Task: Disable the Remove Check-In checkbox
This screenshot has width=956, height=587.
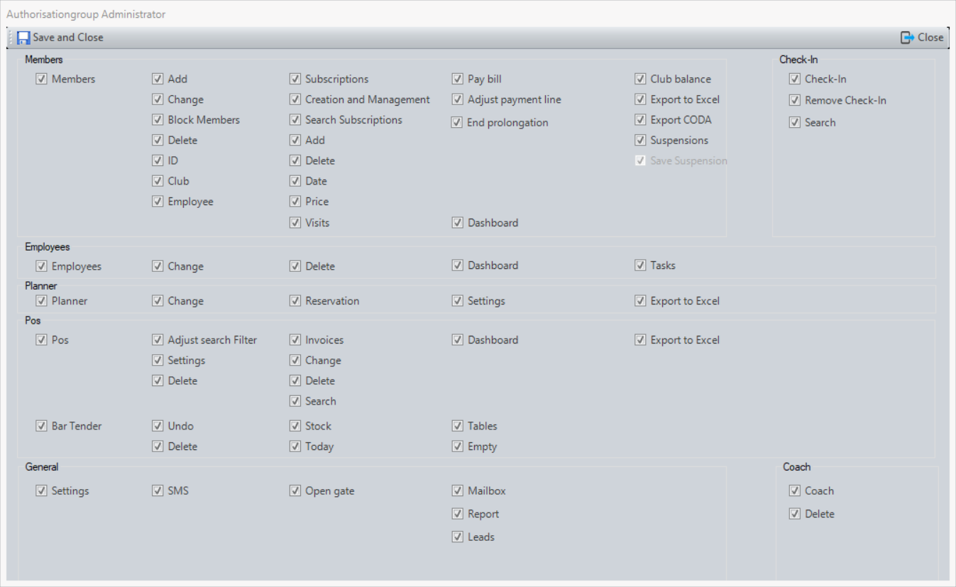Action: [x=795, y=101]
